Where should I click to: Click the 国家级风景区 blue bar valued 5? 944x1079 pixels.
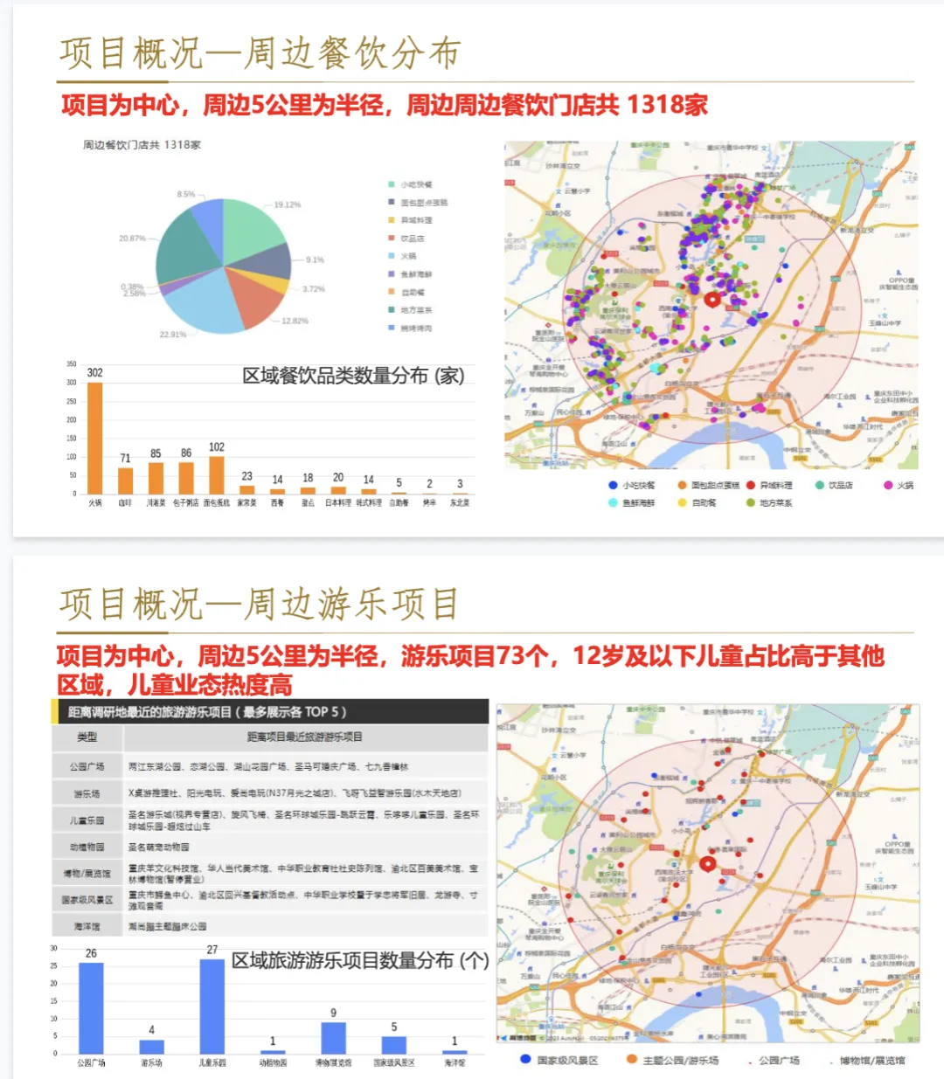tap(394, 1045)
